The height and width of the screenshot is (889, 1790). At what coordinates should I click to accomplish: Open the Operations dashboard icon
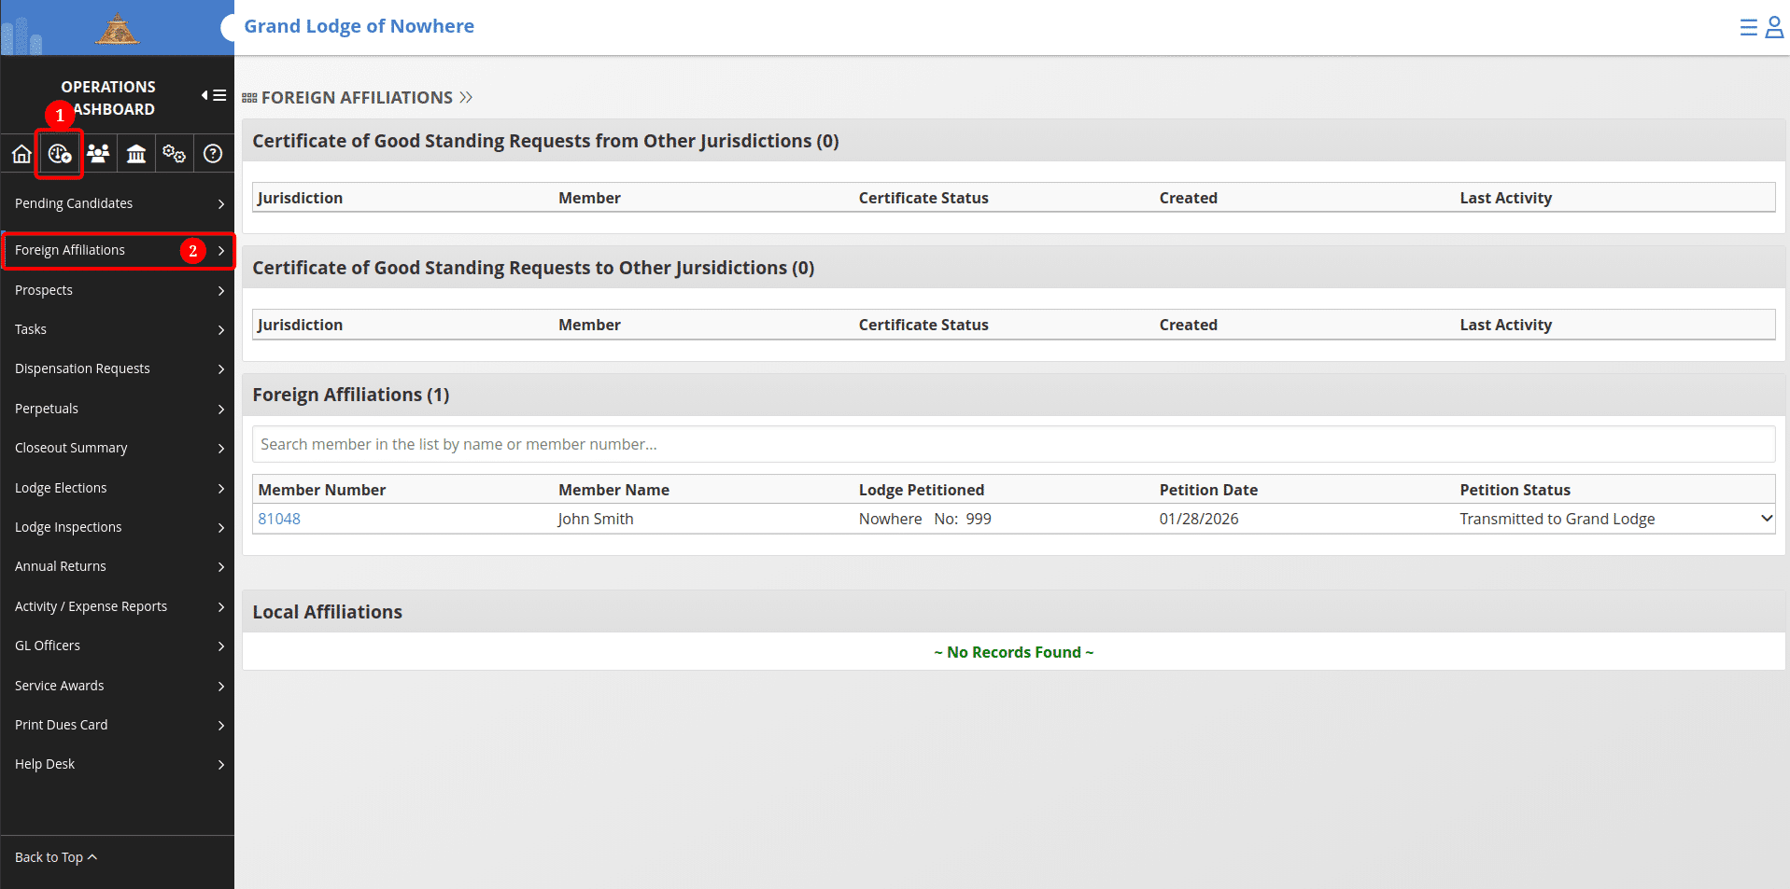click(60, 154)
